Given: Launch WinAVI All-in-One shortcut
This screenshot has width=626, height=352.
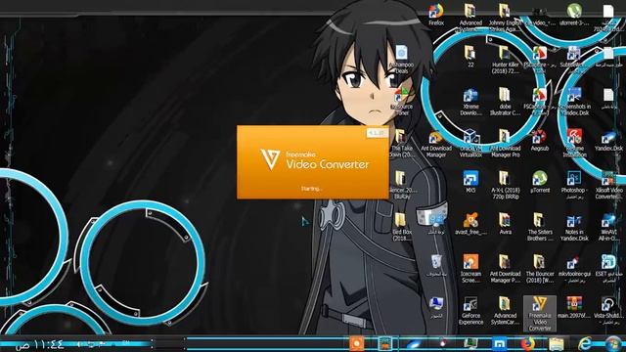Looking at the screenshot, I should click(x=608, y=227).
